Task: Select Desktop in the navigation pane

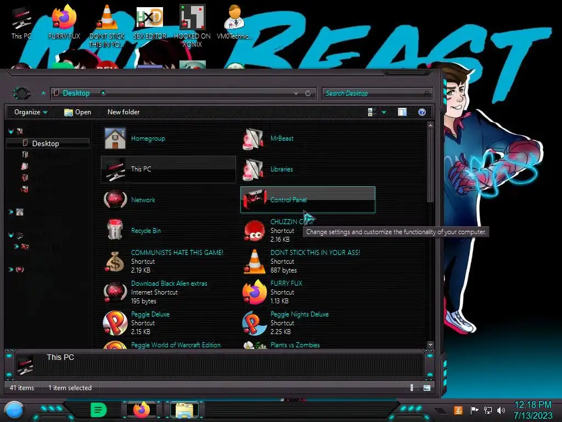Action: pyautogui.click(x=48, y=143)
